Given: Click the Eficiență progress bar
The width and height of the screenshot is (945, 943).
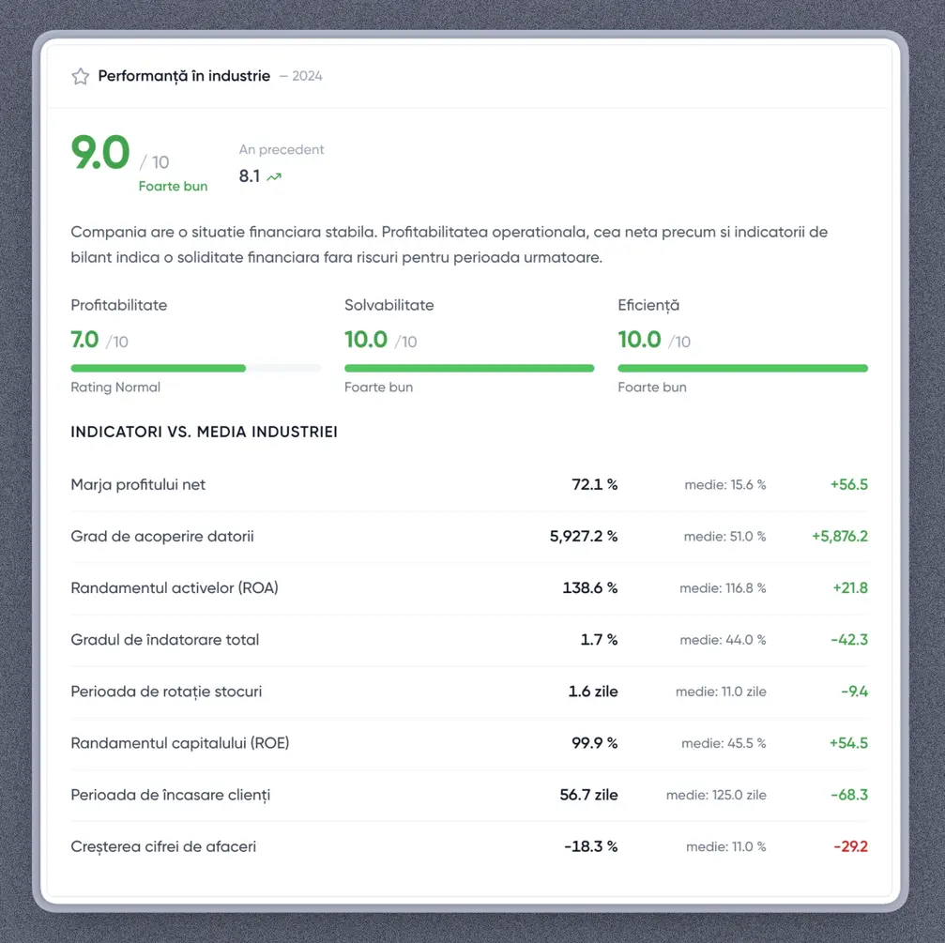Looking at the screenshot, I should (x=742, y=369).
